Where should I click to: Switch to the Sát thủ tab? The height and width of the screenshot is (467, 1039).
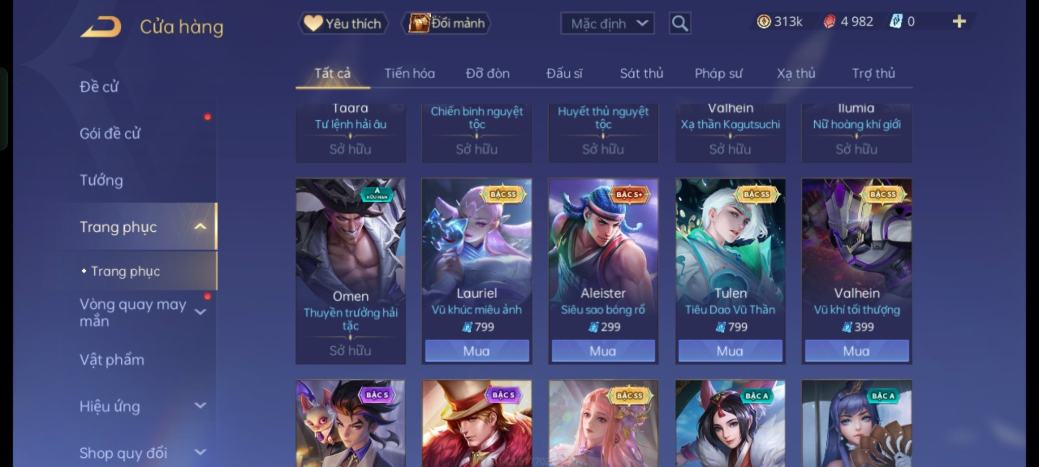[641, 74]
